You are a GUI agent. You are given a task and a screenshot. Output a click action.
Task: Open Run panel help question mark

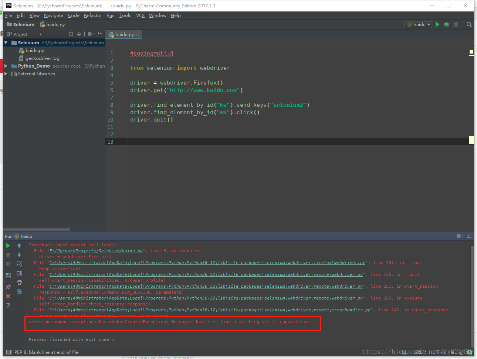coord(8,305)
